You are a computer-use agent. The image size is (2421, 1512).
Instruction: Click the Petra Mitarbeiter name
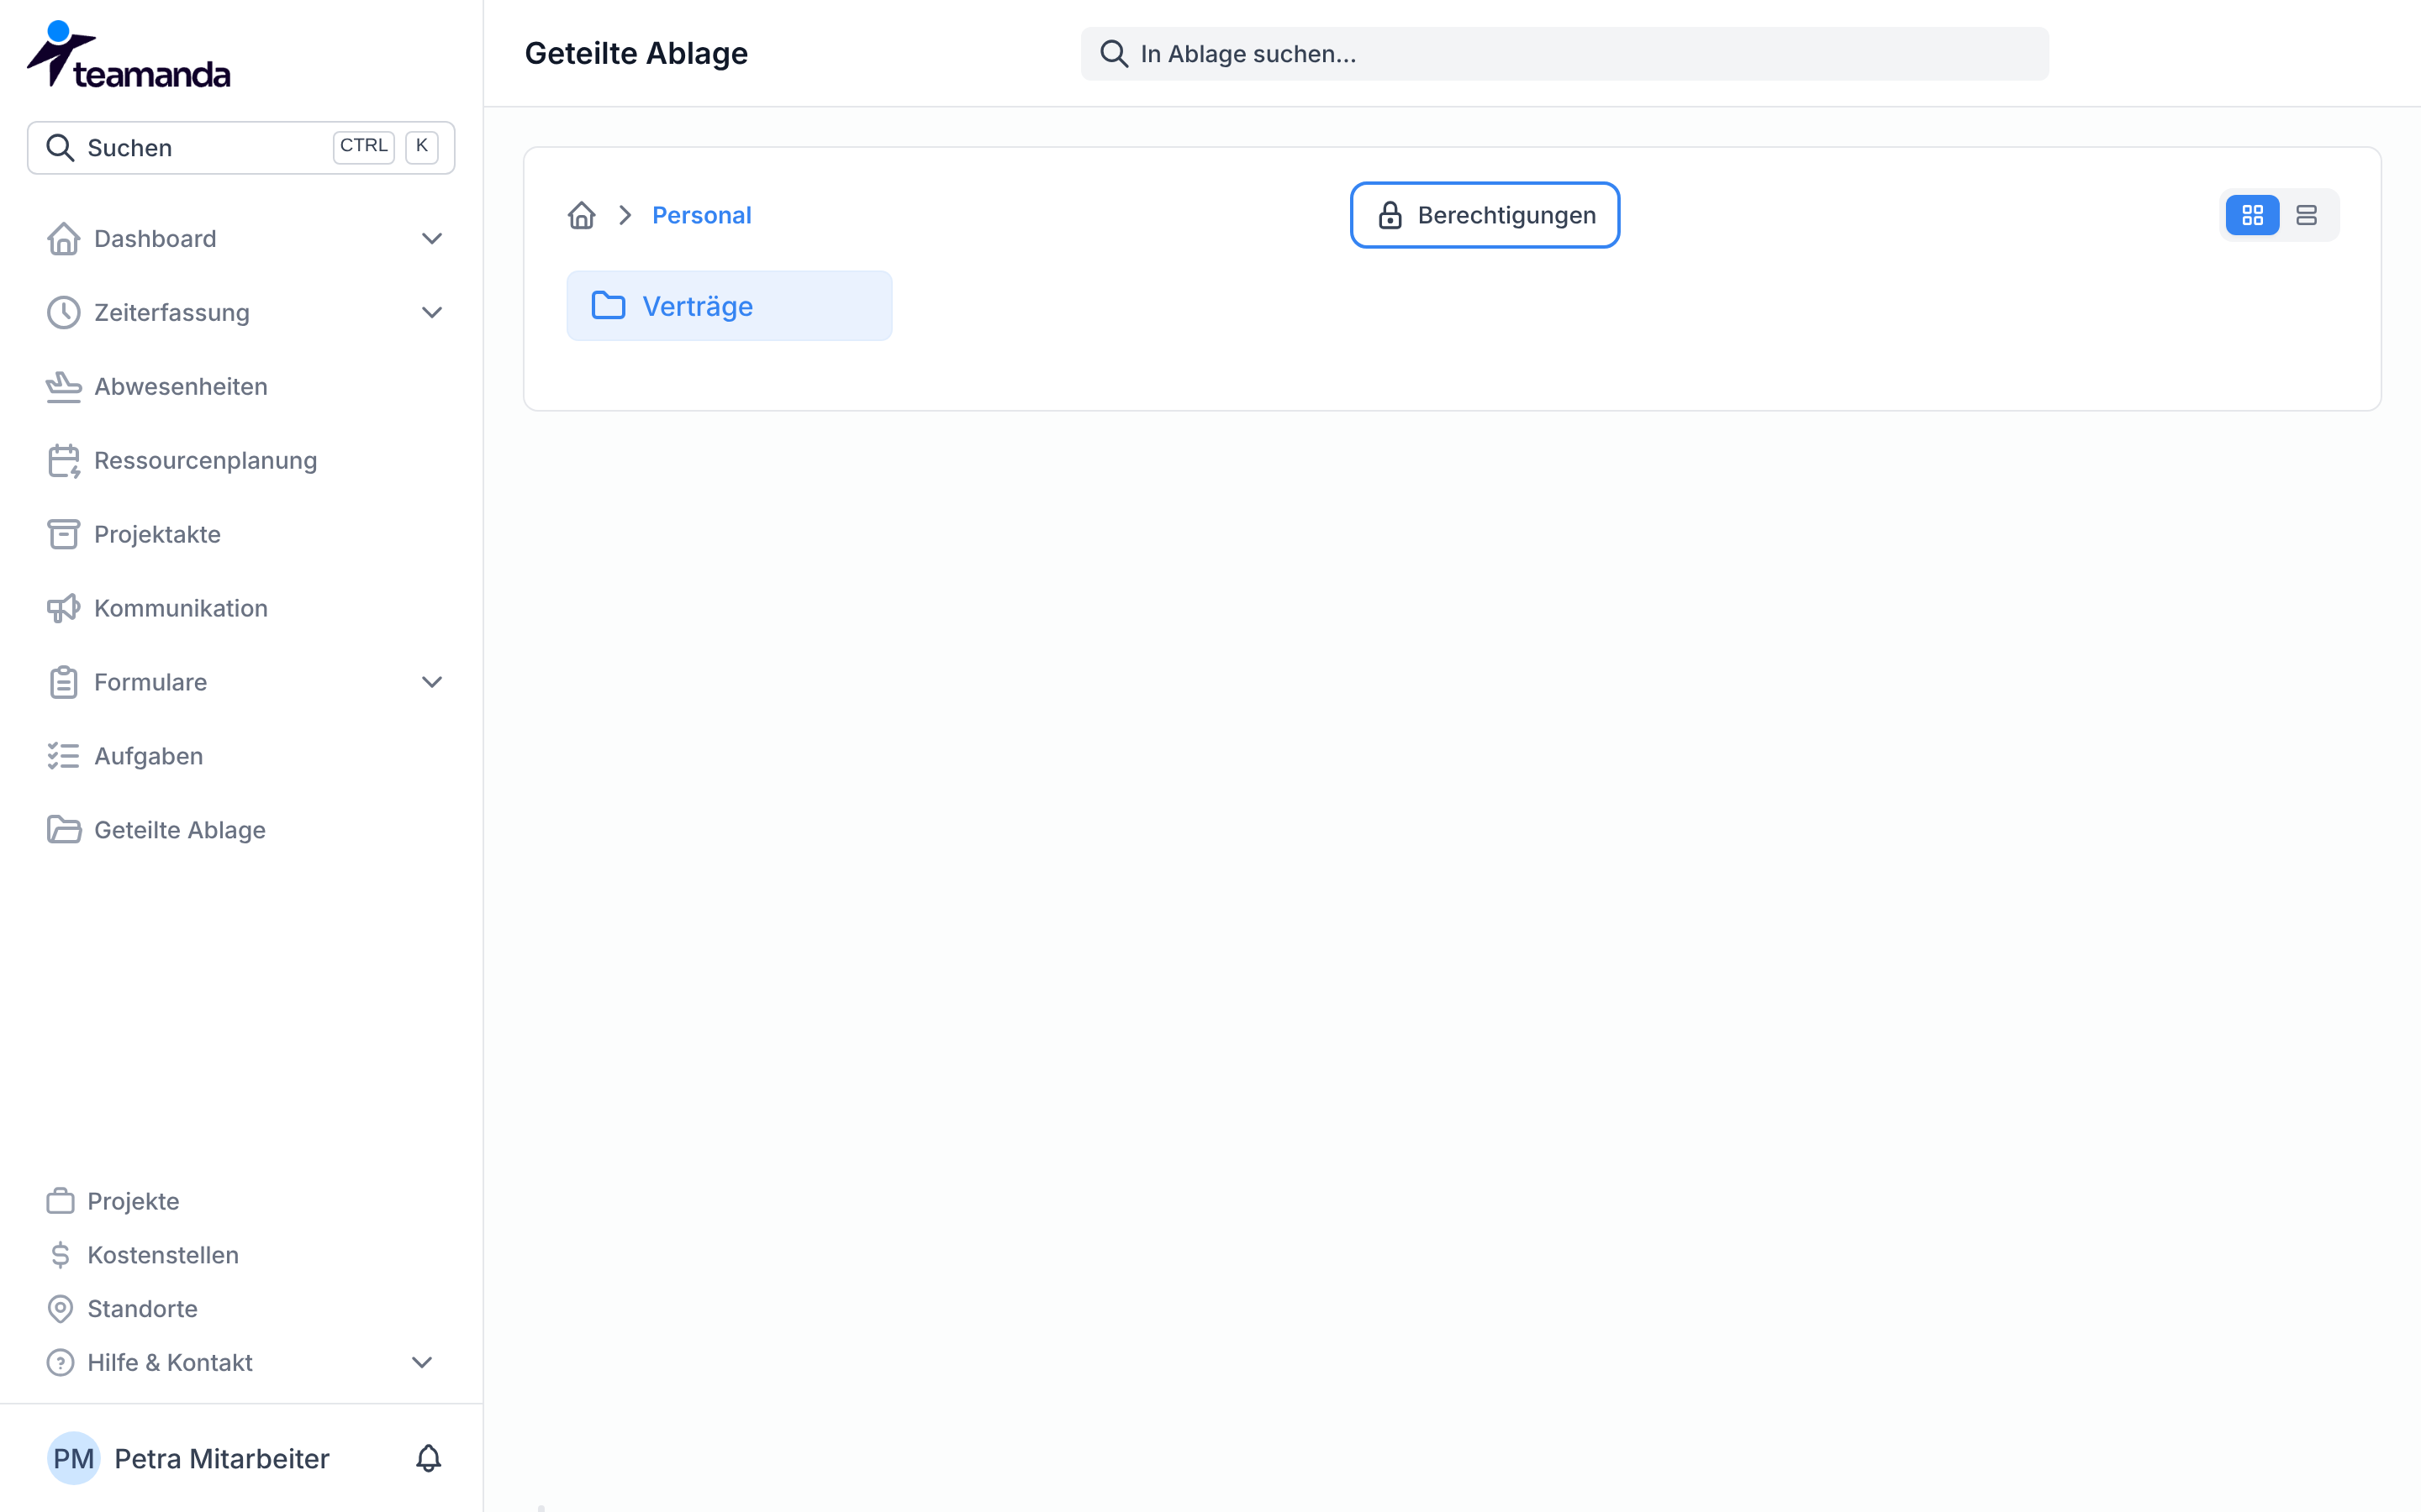222,1459
